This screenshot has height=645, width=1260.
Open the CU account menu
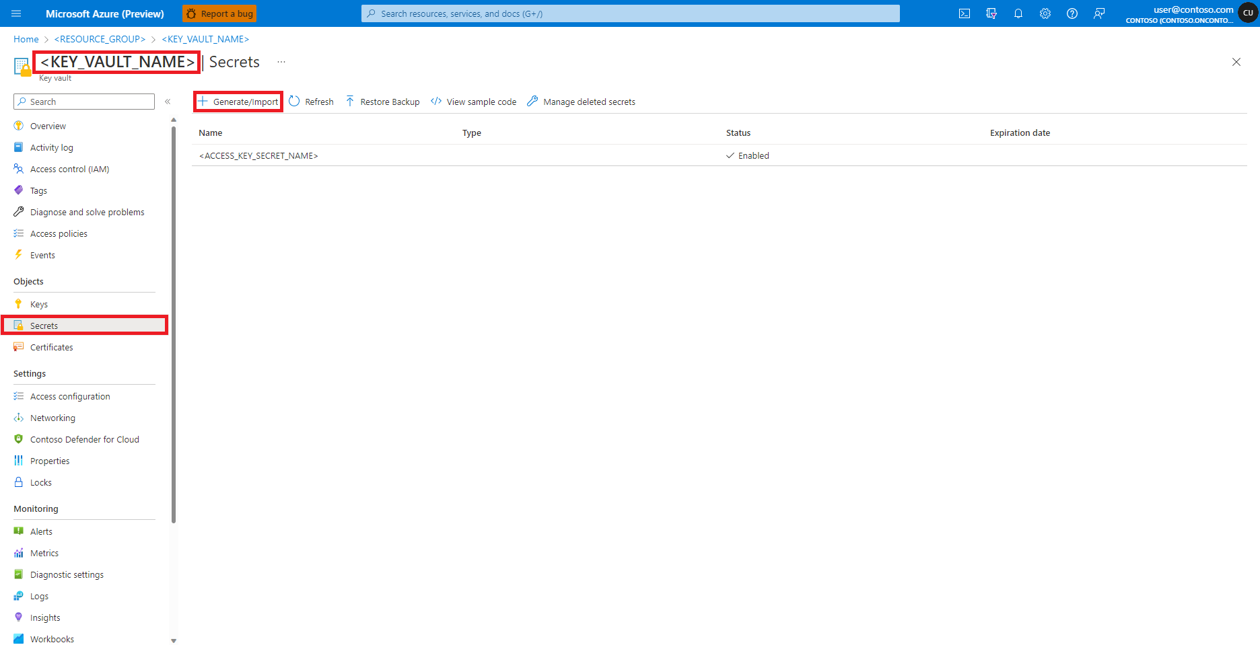(1248, 12)
